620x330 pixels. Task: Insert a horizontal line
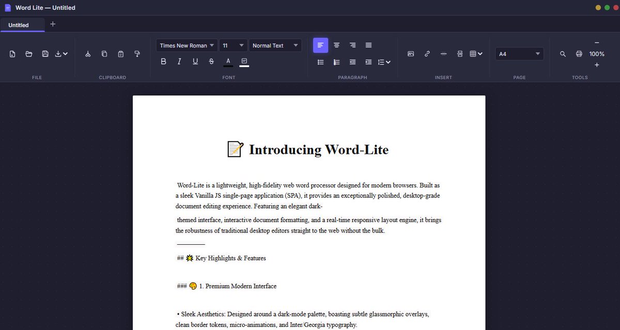tap(443, 54)
